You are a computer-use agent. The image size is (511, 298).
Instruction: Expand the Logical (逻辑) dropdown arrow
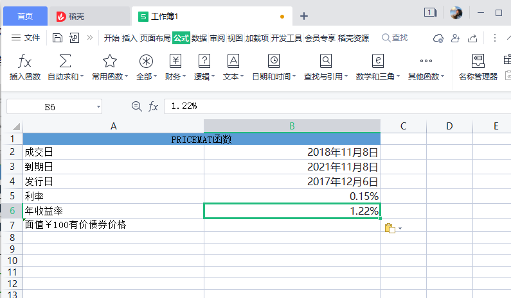[213, 76]
